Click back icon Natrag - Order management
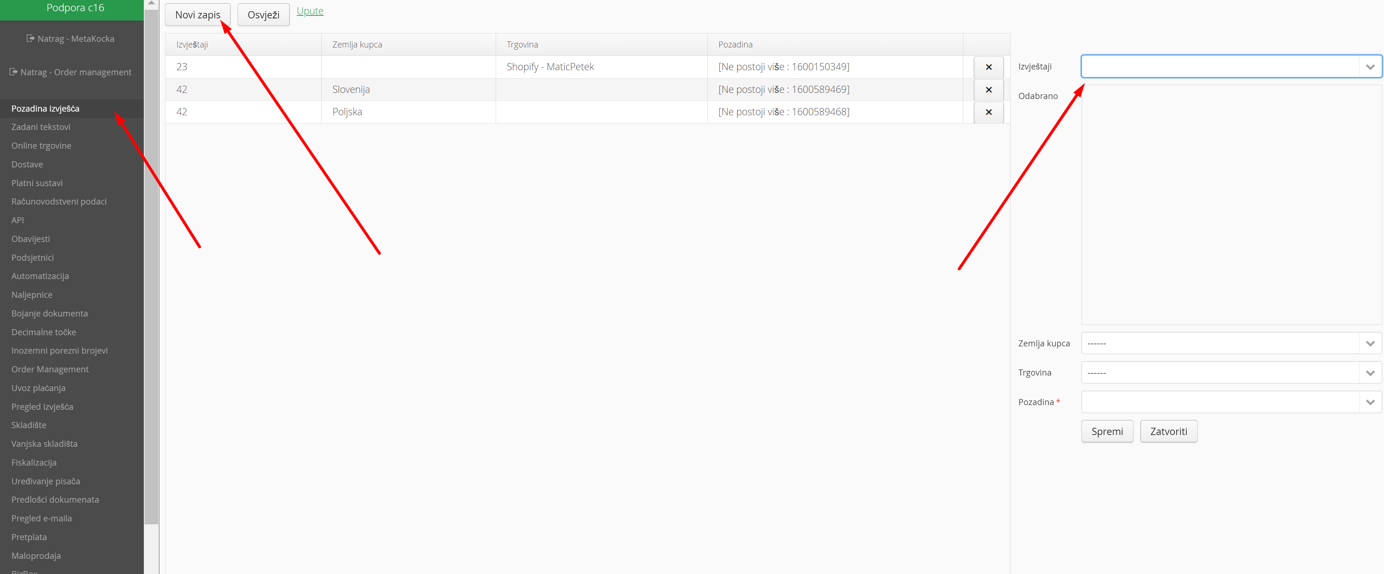The height and width of the screenshot is (574, 1384). (x=14, y=72)
